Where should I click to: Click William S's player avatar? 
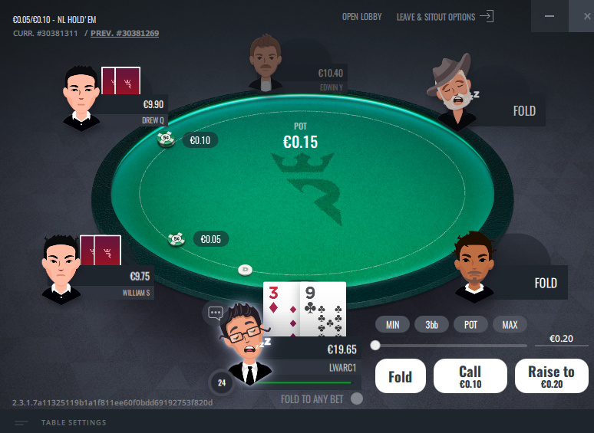(61, 270)
